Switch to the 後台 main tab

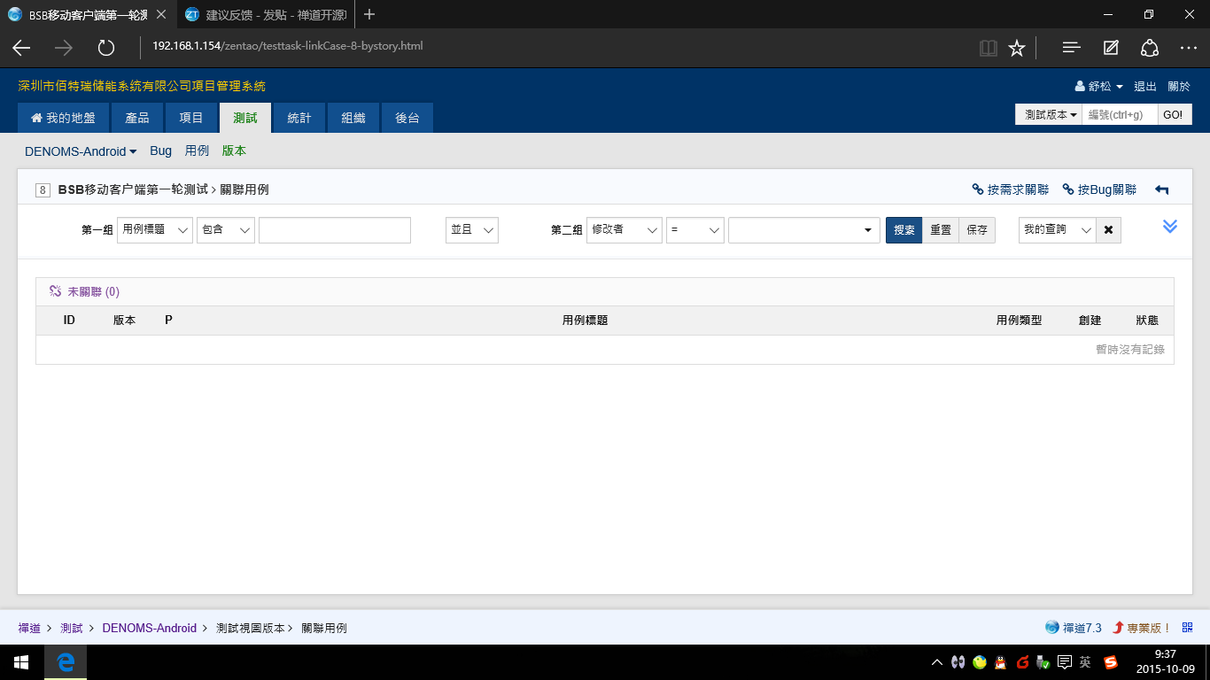coord(407,118)
